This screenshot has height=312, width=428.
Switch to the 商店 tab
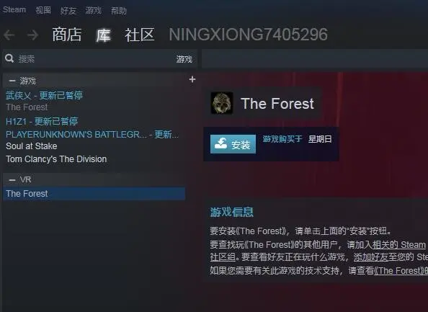point(67,35)
